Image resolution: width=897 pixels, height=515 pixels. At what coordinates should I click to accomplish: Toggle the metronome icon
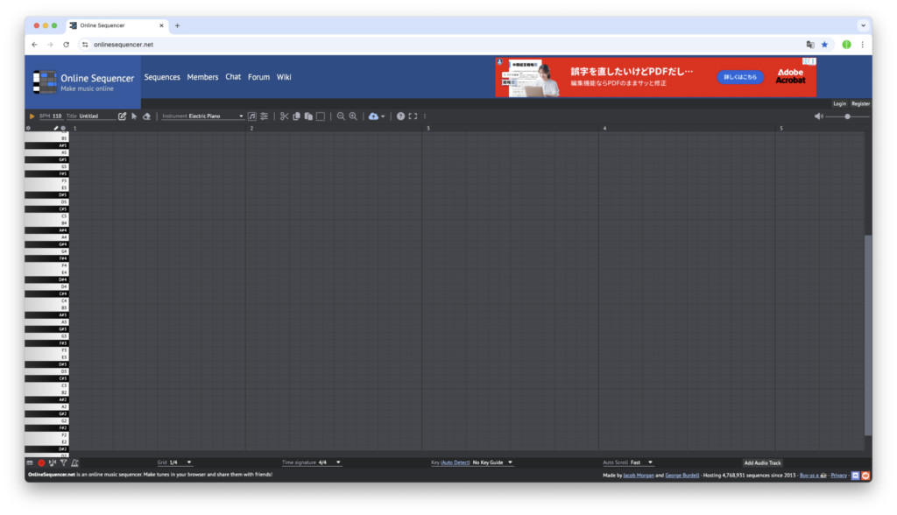click(x=74, y=462)
